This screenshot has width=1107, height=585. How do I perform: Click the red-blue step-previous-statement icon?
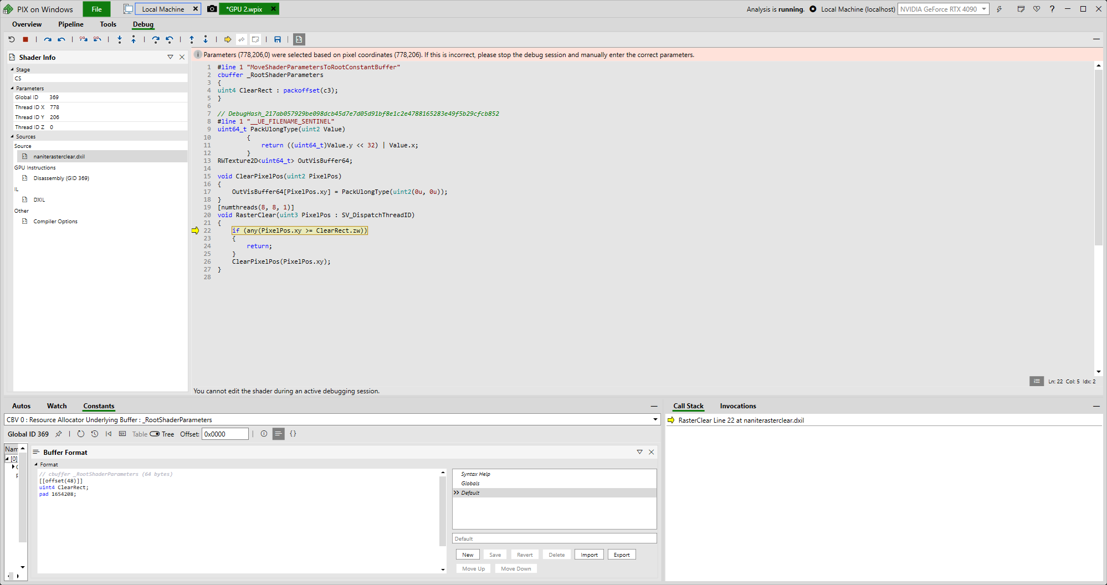tap(98, 39)
